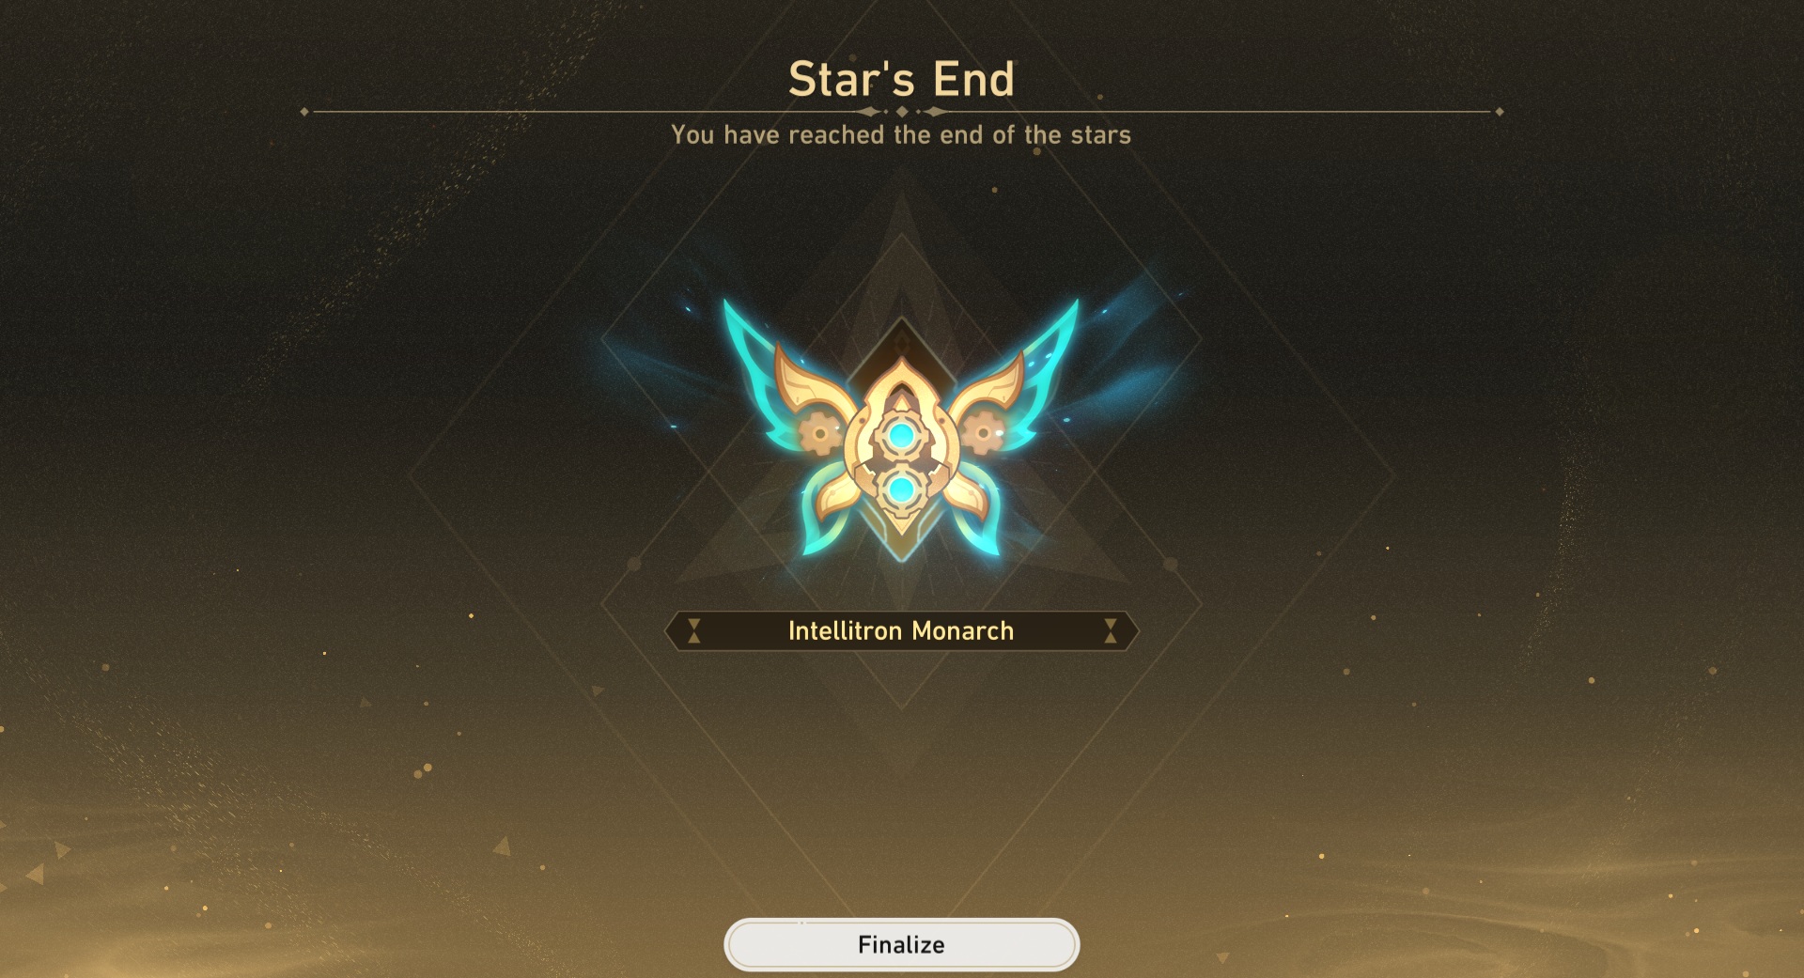1804x978 pixels.
Task: Click the Star's End heading
Action: [901, 79]
